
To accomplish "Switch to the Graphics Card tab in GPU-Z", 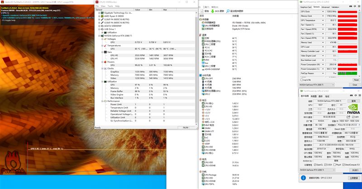I will 306,7.
